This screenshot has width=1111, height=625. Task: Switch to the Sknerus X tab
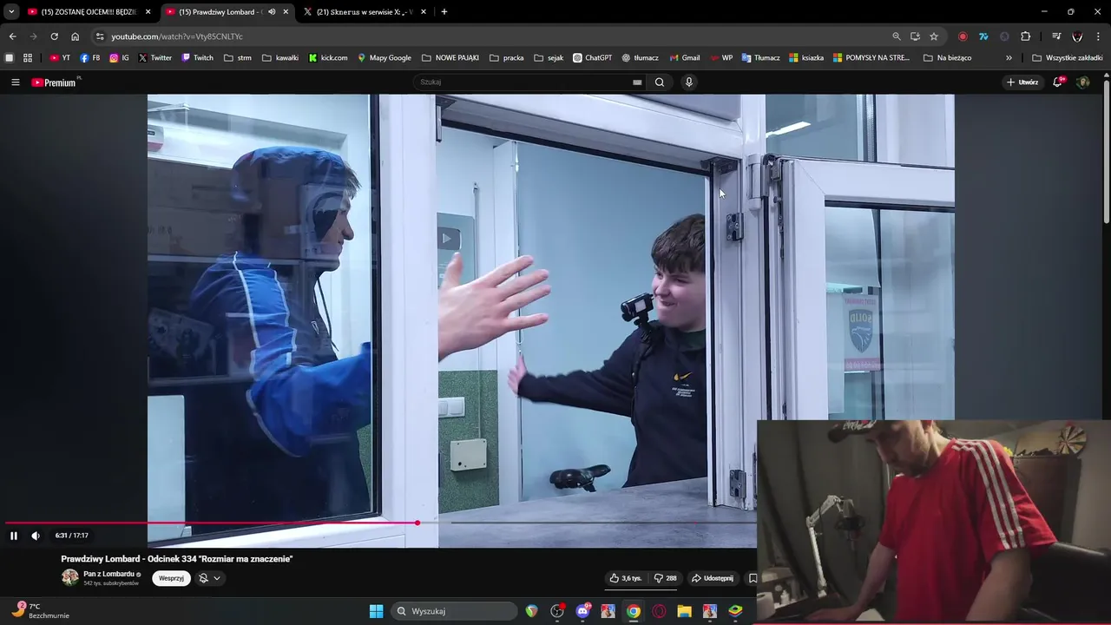pos(363,12)
